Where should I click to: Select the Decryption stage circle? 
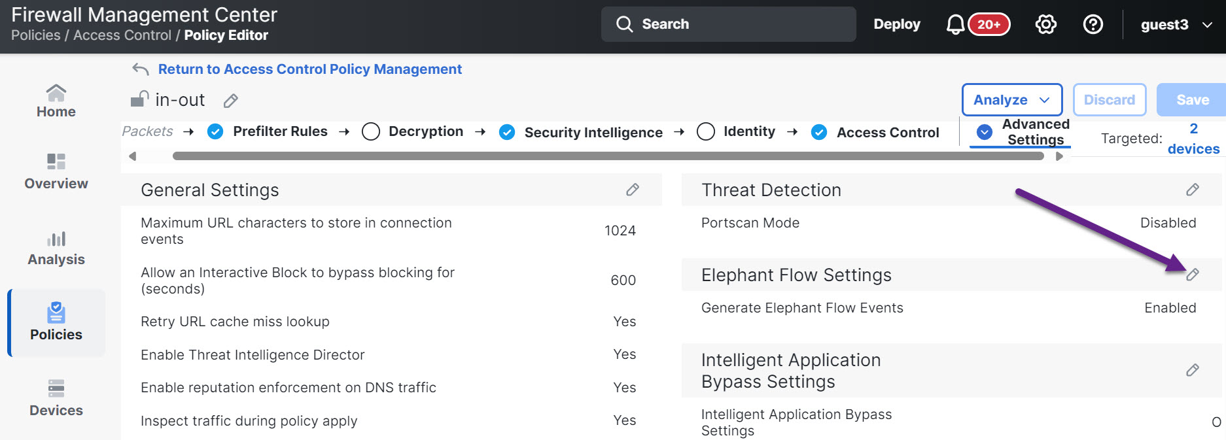tap(371, 132)
